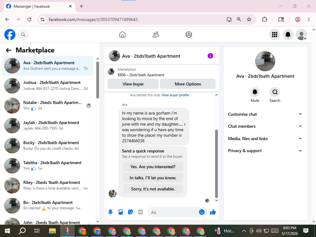Open the emoji picker smiley

click(202, 212)
